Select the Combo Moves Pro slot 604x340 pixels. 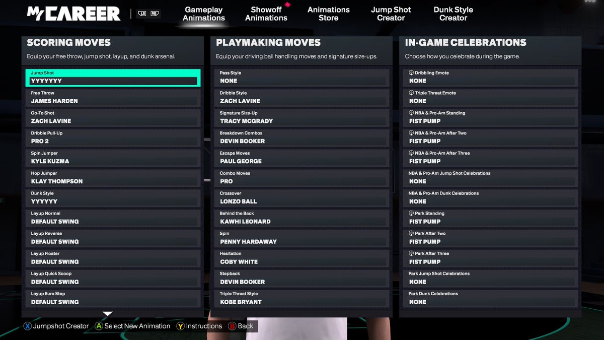pos(301,178)
